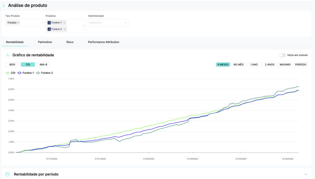Toggle the Início em comum switch
315x179 pixels.
pos(282,55)
